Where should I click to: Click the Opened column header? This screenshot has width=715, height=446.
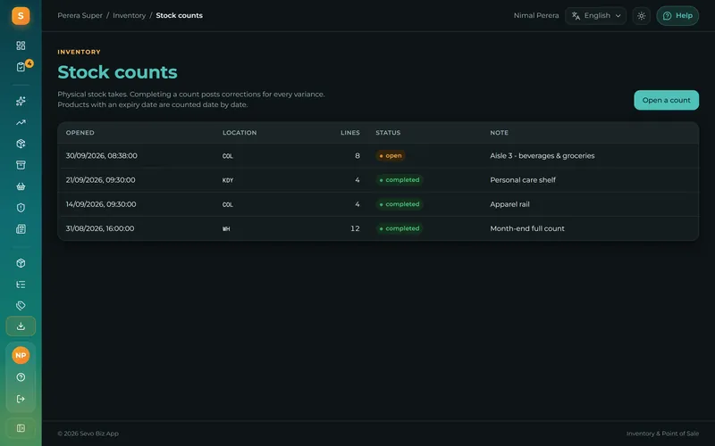point(80,133)
